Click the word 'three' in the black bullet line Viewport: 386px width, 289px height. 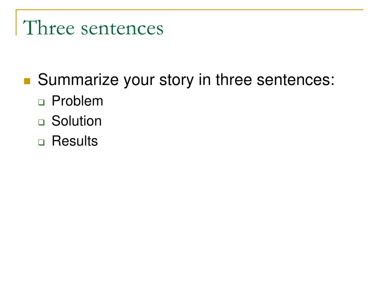tap(234, 80)
